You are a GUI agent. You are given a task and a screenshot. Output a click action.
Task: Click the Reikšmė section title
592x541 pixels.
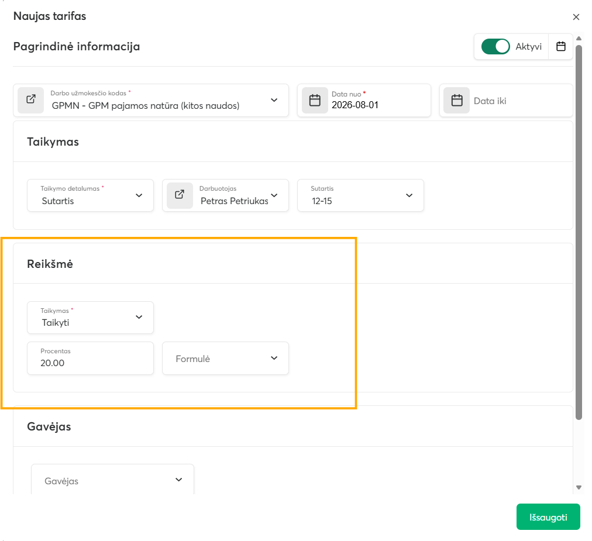point(50,264)
